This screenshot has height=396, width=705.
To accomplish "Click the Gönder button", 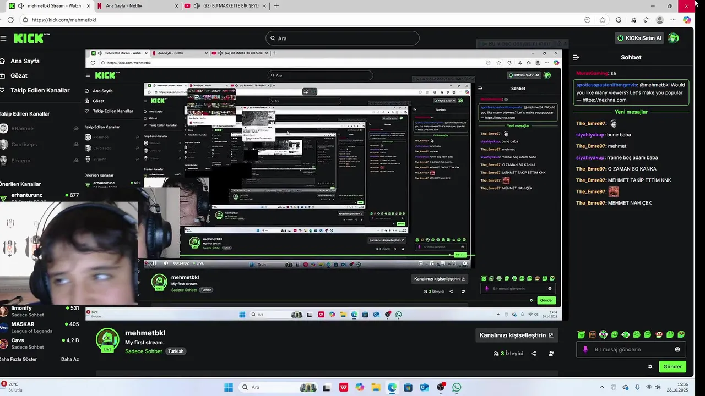I will (673, 367).
